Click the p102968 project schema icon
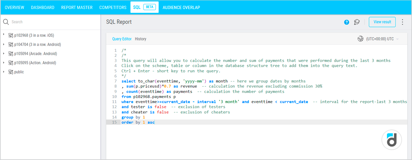Image resolution: width=412 pixels, height=160 pixels. (11, 35)
